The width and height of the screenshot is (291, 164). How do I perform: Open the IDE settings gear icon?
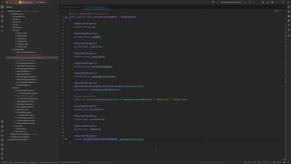pos(272,2)
